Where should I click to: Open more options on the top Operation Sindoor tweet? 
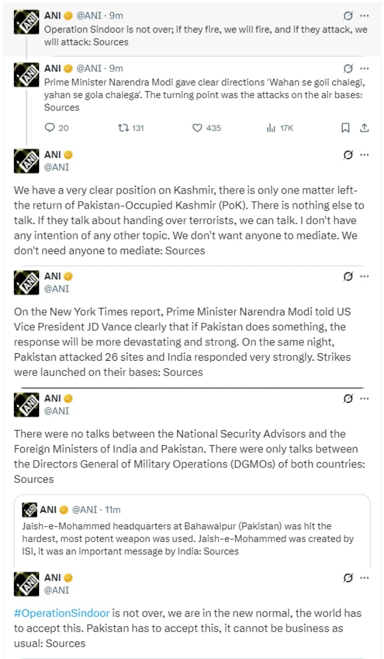[364, 15]
